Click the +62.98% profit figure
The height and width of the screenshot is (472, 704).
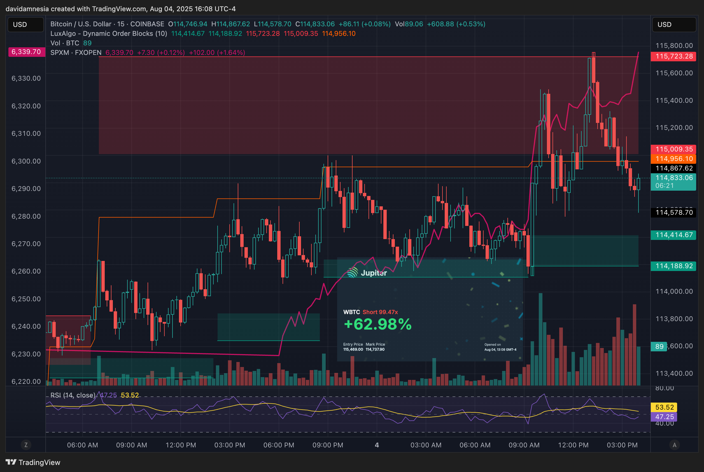(377, 324)
